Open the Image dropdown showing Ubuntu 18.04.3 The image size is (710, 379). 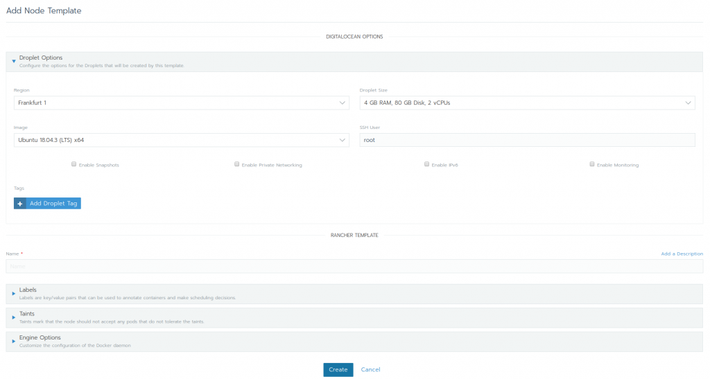coord(181,140)
